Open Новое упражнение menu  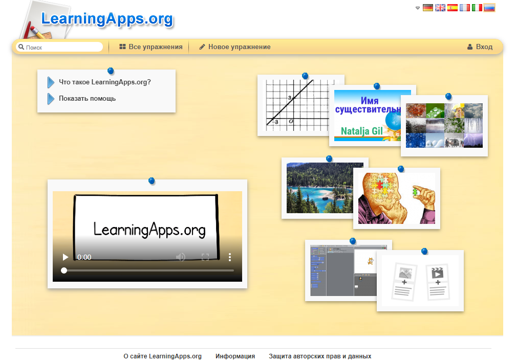pos(234,47)
